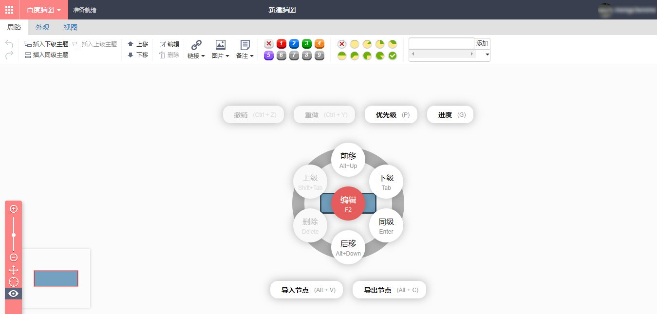657x314 pixels.
Task: Set priority 8 gray badge
Action: coord(307,55)
